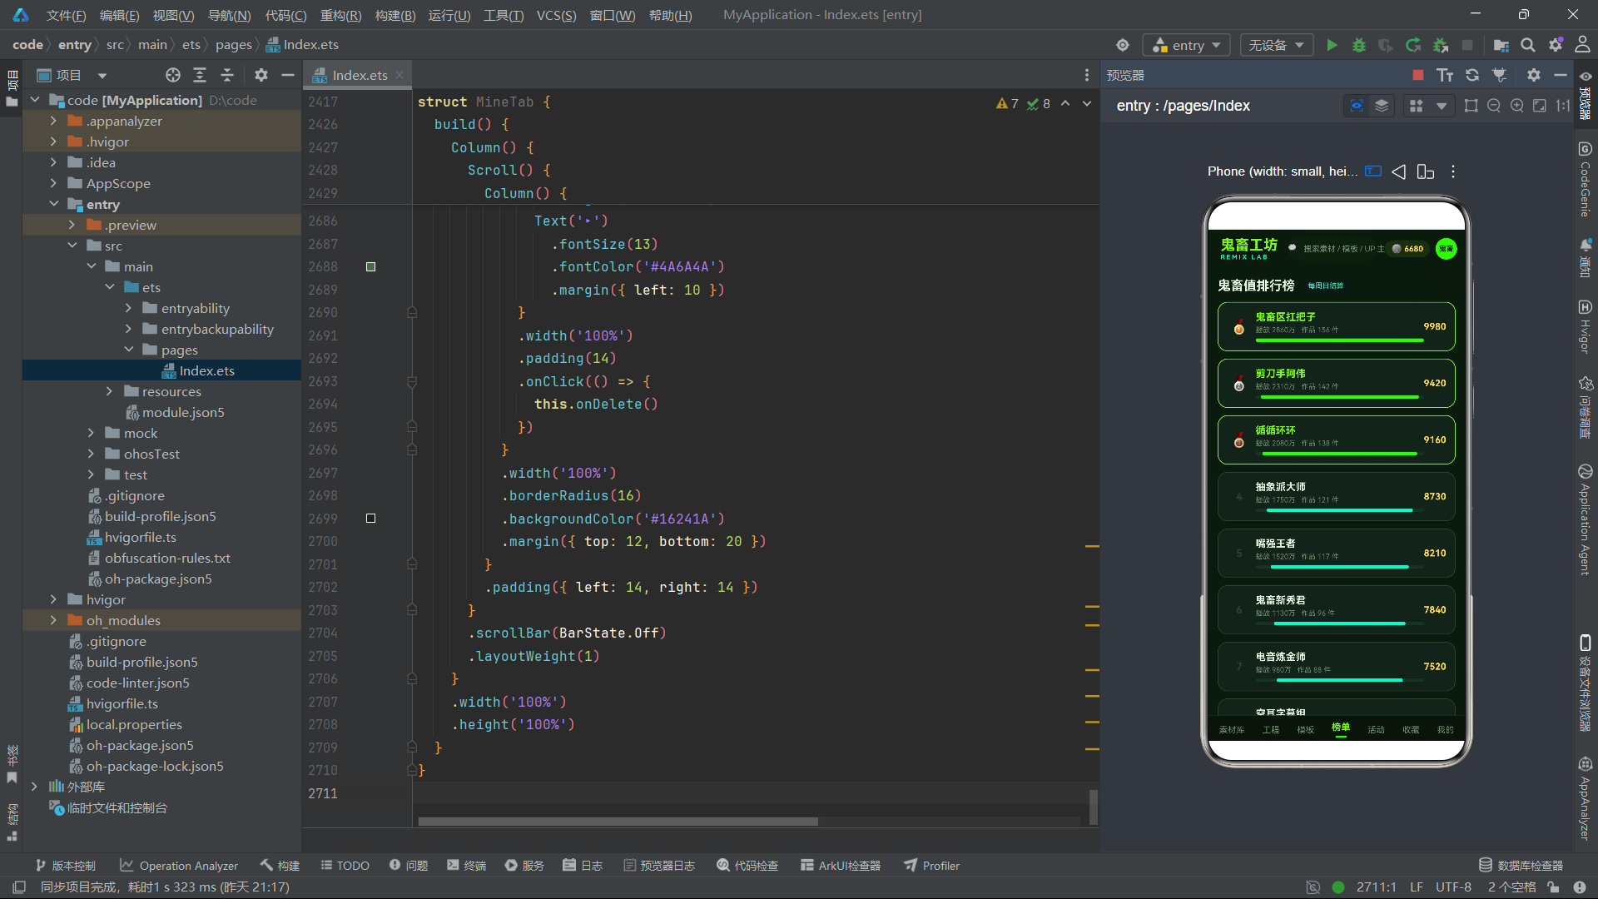Open the Profiler tool window
1598x899 pixels.
tap(932, 866)
